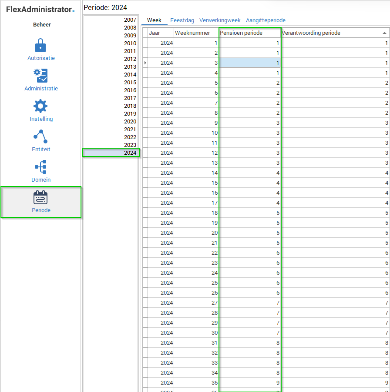This screenshot has width=390, height=392.
Task: Switch to the Feestdag tab
Action: pyautogui.click(x=182, y=20)
